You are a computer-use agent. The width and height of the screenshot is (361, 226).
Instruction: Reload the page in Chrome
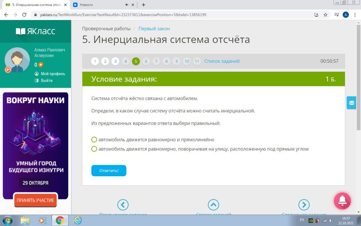coord(24,15)
